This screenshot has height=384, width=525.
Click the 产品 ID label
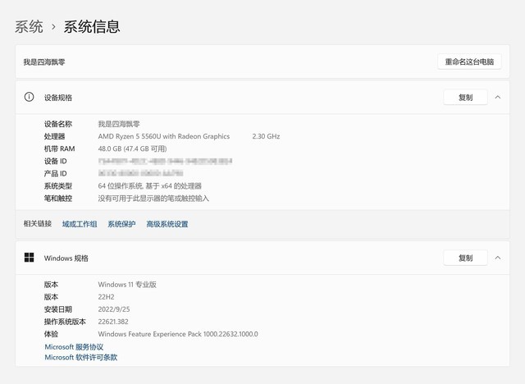coord(56,173)
